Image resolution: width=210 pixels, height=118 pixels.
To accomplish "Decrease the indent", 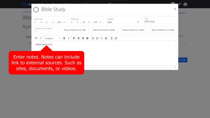I will coord(101,38).
